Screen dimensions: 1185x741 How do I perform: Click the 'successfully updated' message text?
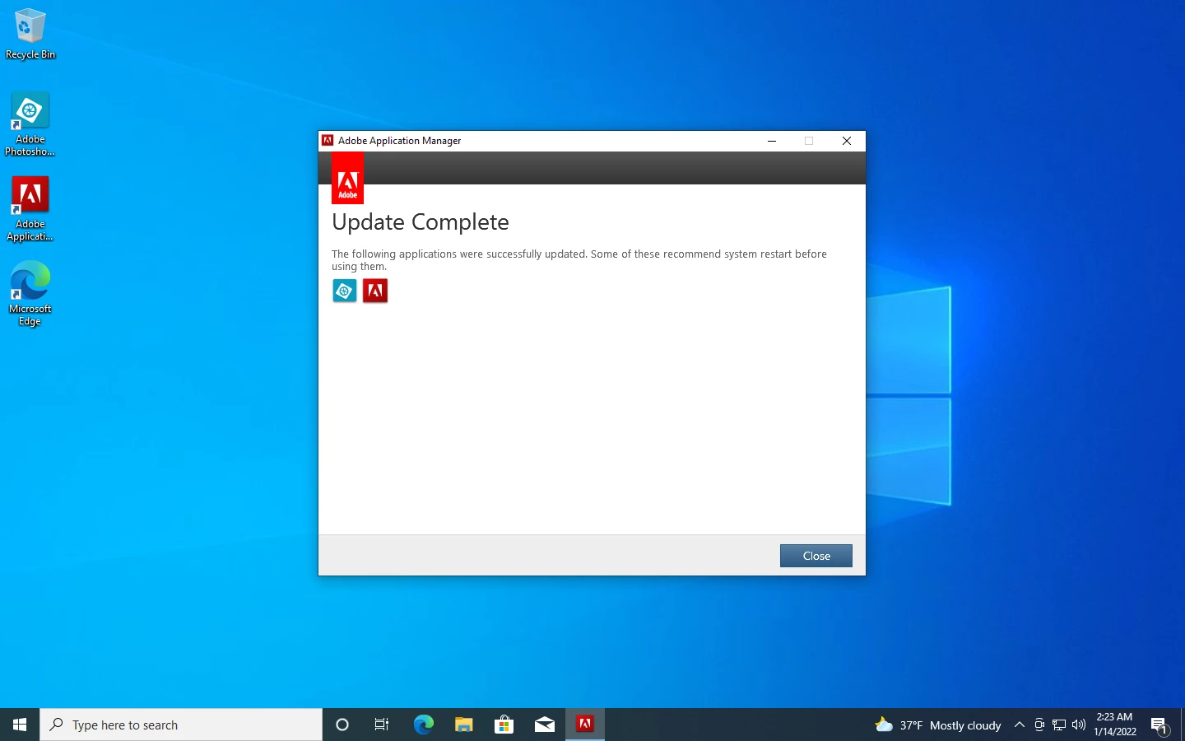(x=579, y=260)
